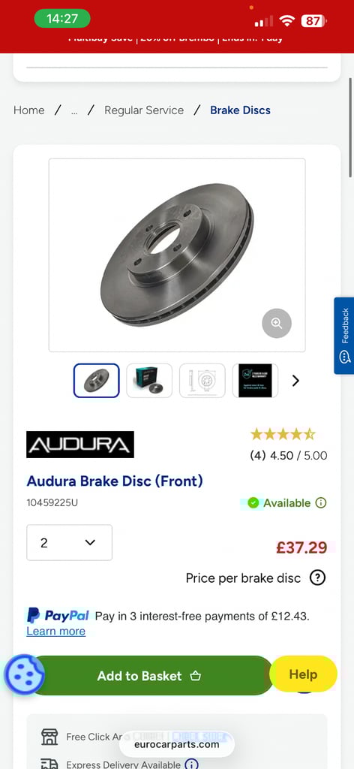The width and height of the screenshot is (354, 769).
Task: Navigate to Home breadcrumb
Action: point(29,110)
